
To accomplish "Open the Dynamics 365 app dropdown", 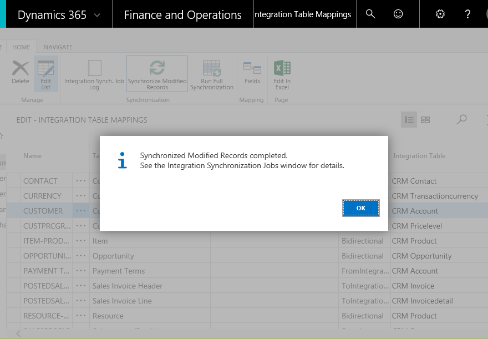I will [x=97, y=15].
